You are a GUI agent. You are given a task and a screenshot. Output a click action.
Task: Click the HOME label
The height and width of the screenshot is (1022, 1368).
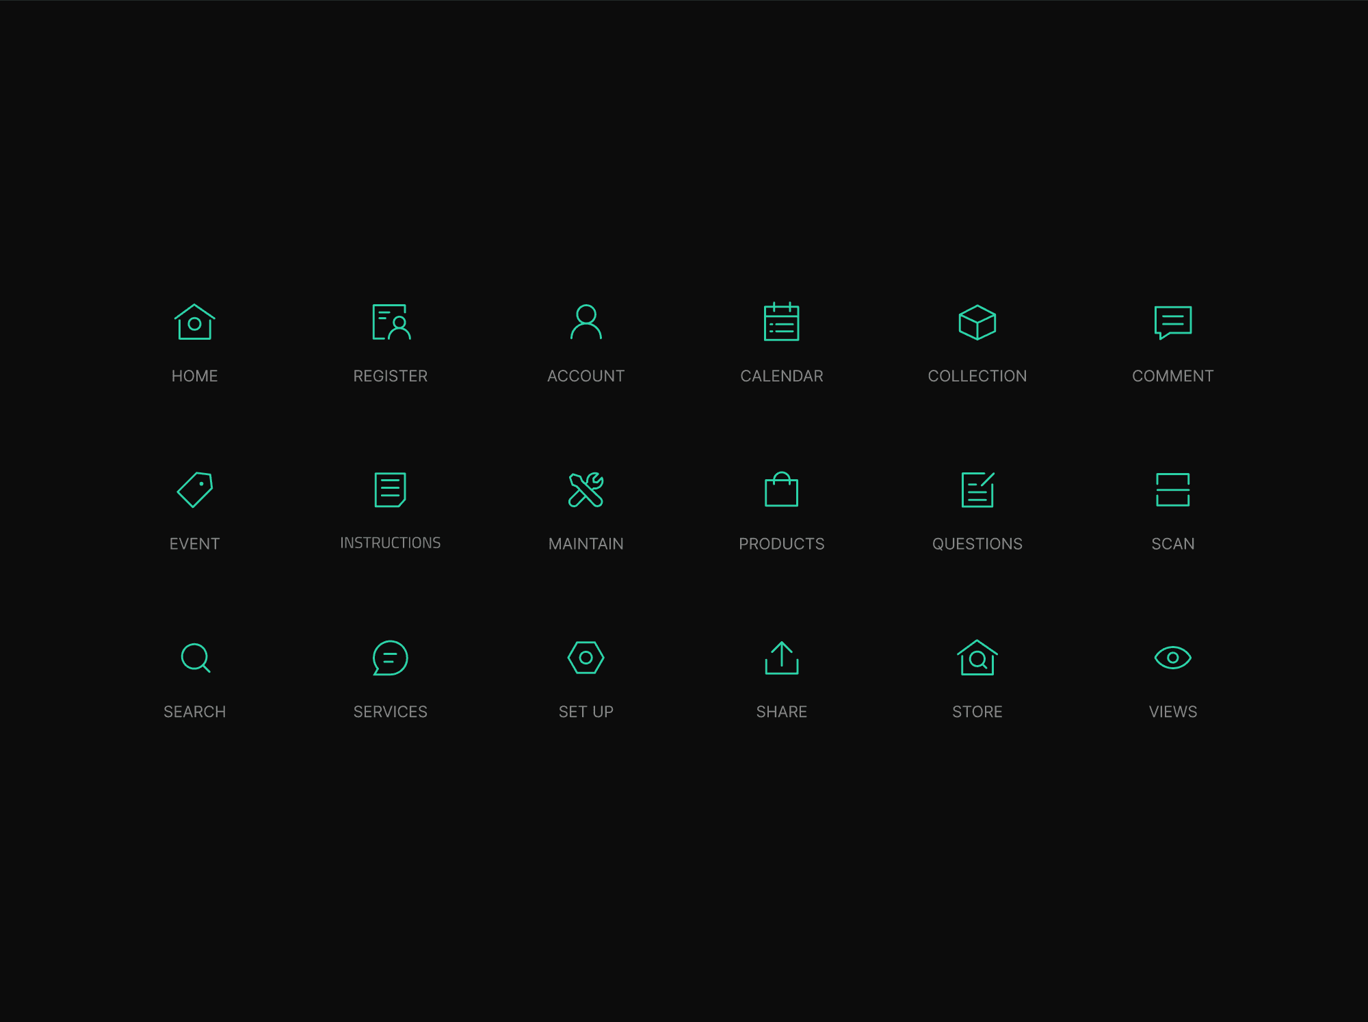(195, 376)
